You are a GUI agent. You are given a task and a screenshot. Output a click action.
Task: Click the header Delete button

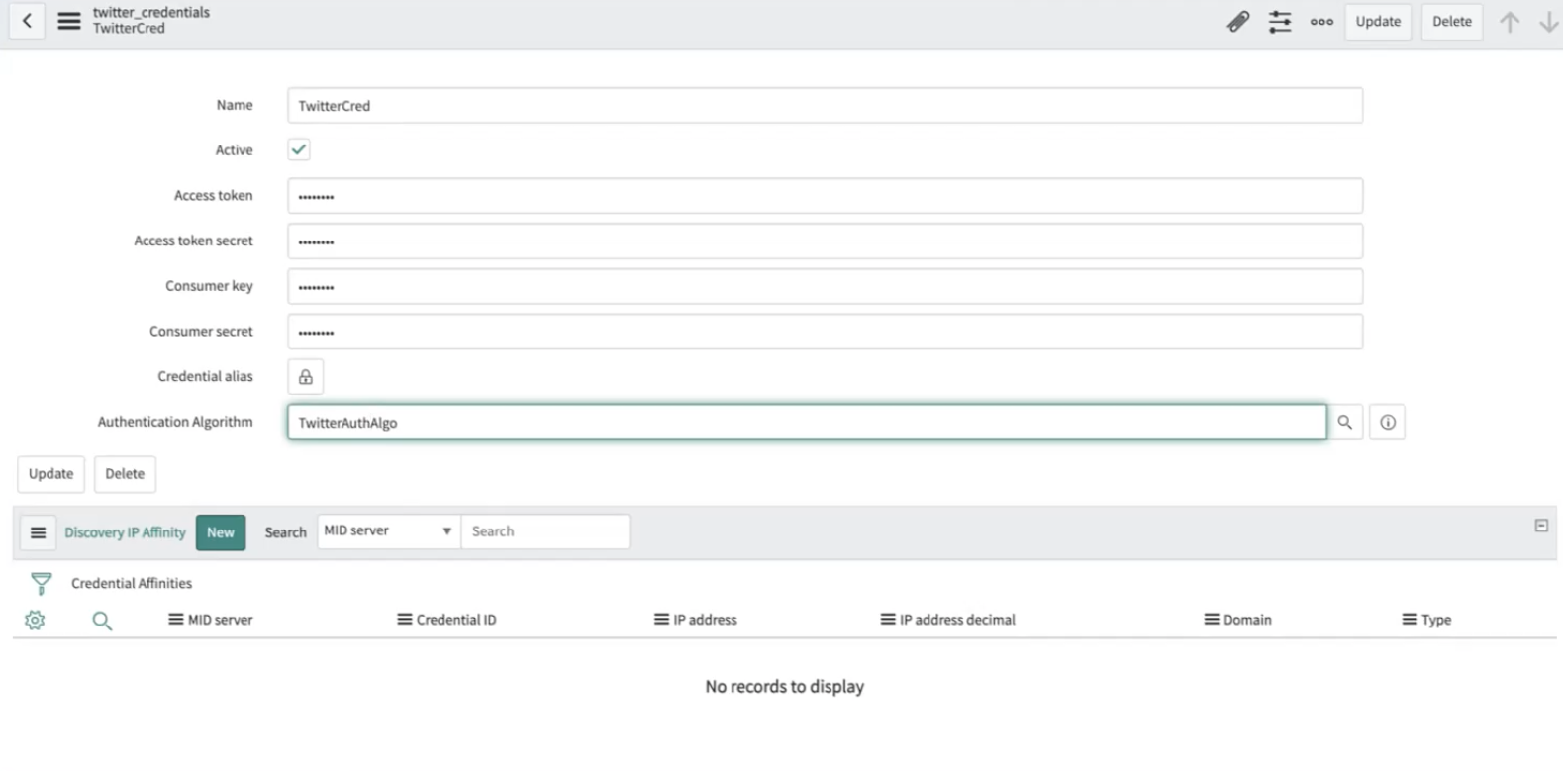point(1452,21)
